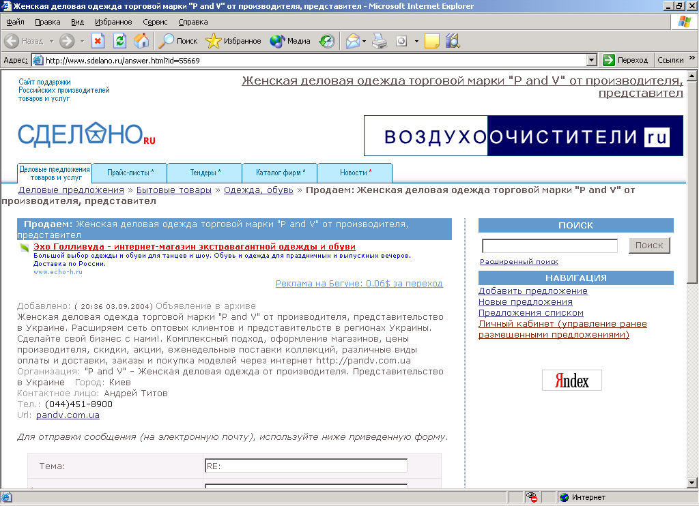Viewport: 699px width, 506px height.
Task: Expand the Back button history dropdown
Action: click(51, 41)
